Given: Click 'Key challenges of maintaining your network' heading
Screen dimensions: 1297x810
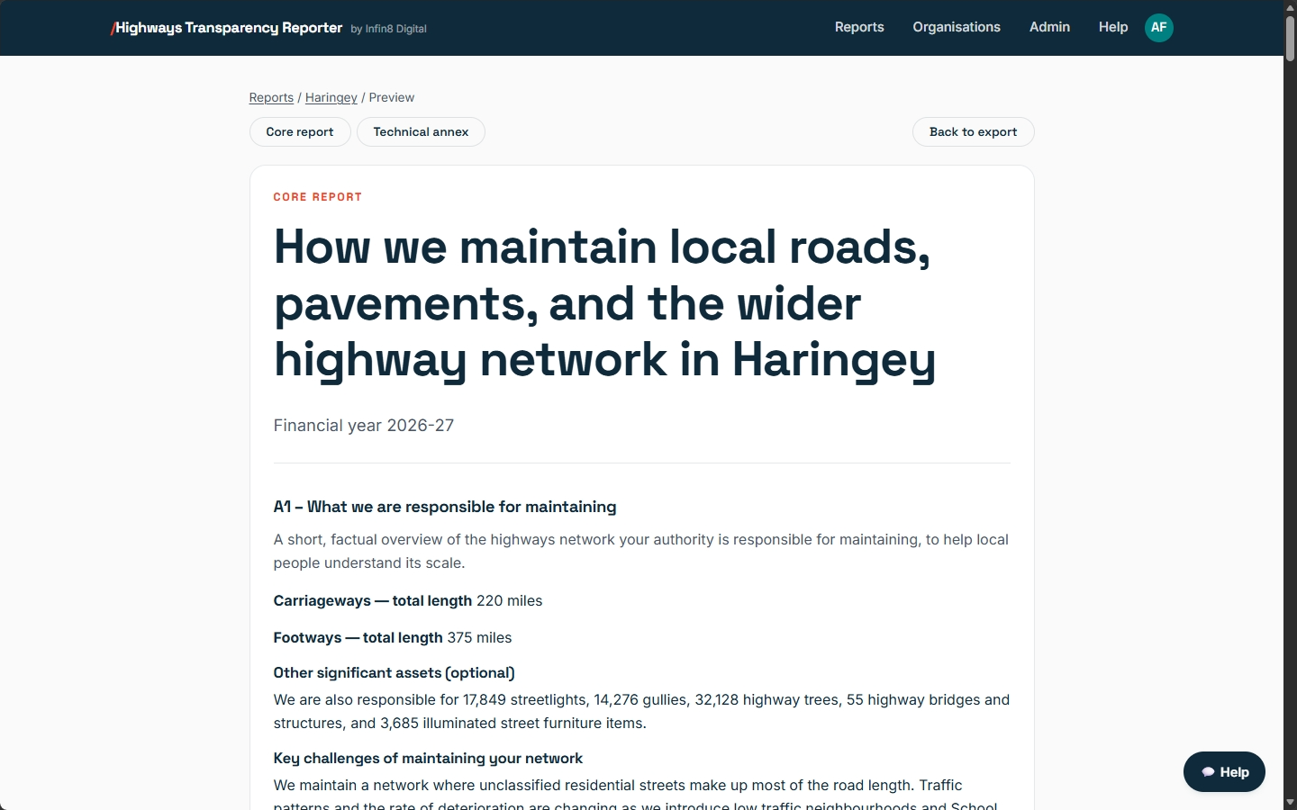Looking at the screenshot, I should pyautogui.click(x=428, y=759).
